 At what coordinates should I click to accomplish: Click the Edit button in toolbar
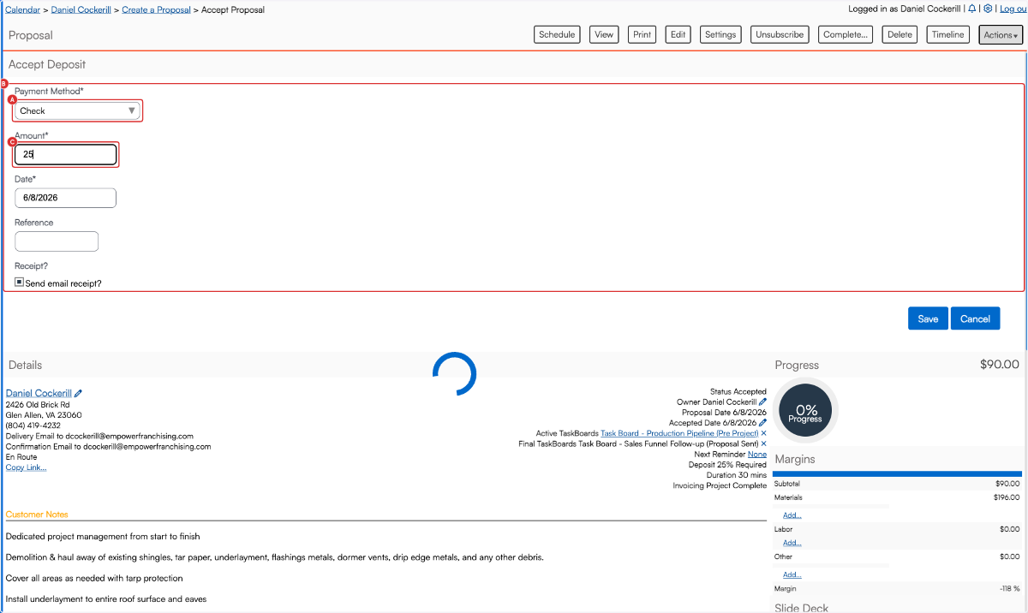pos(678,35)
